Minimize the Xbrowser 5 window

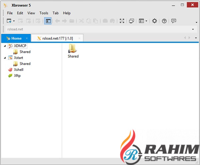(173, 5)
